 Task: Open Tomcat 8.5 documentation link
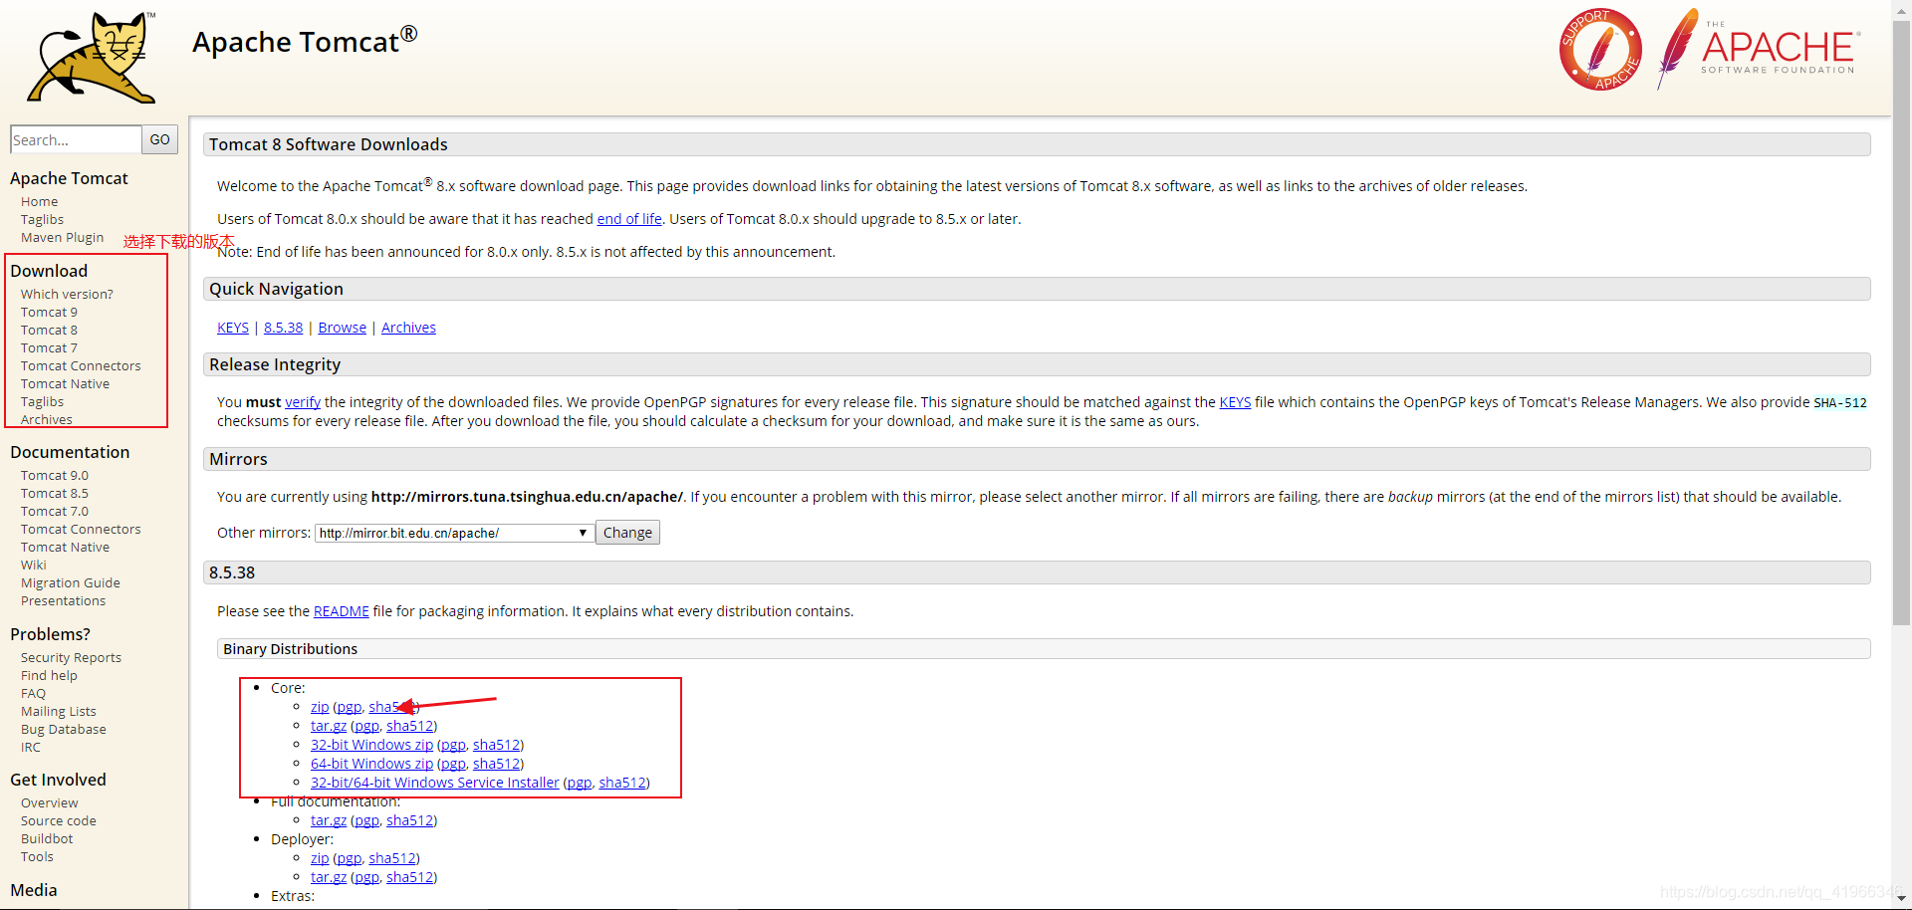pos(55,493)
